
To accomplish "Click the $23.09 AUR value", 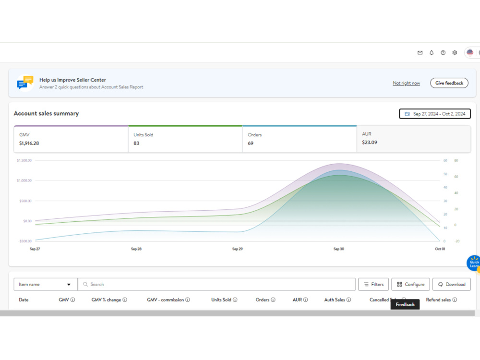I will [x=370, y=143].
